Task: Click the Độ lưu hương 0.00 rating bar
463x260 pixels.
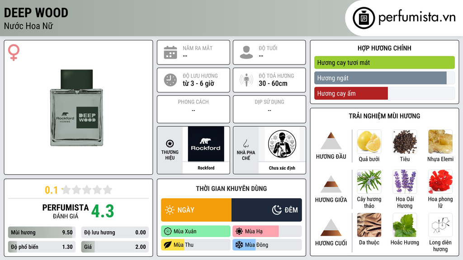Action: coord(115,232)
